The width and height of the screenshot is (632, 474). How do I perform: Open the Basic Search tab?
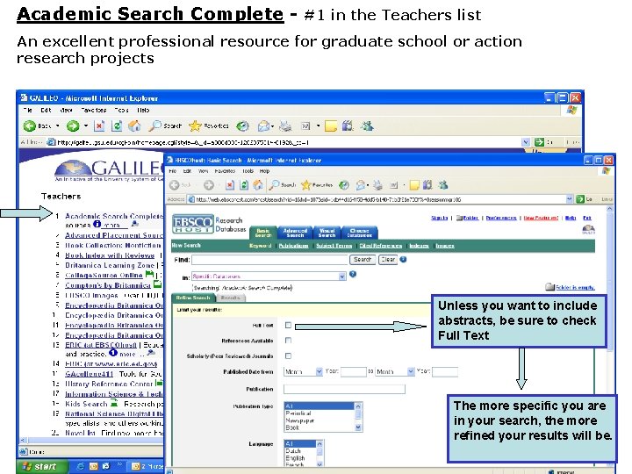pyautogui.click(x=263, y=233)
